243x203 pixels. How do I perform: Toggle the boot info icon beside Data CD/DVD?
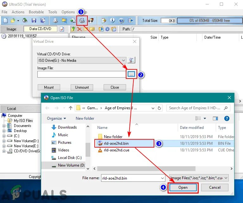pyautogui.click(x=62, y=29)
